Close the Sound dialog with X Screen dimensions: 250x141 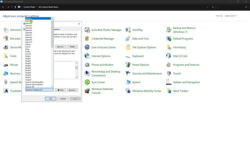pos(79,23)
